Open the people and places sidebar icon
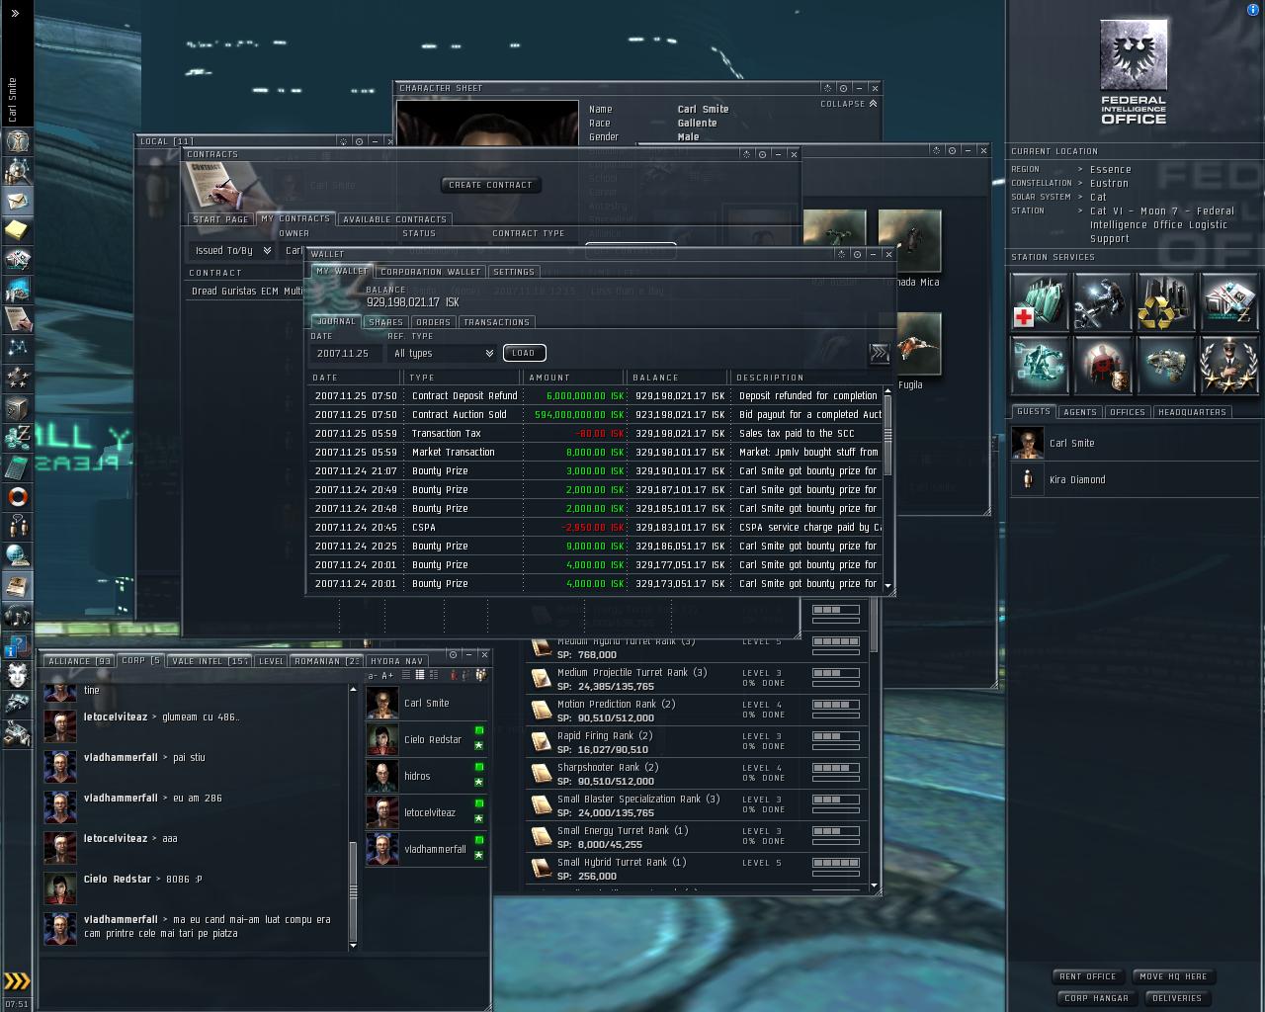The height and width of the screenshot is (1012, 1265). point(17,171)
